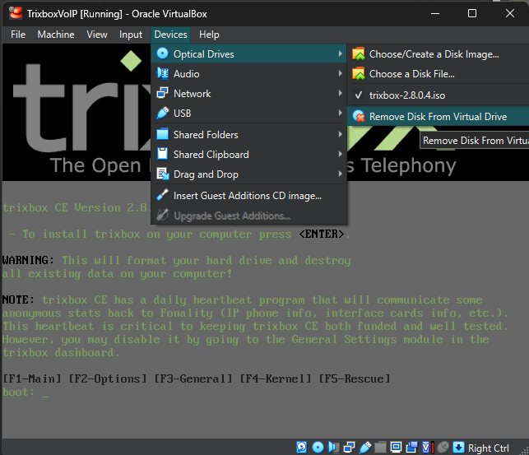Open the Help menu
Image resolution: width=529 pixels, height=455 pixels.
tap(209, 35)
